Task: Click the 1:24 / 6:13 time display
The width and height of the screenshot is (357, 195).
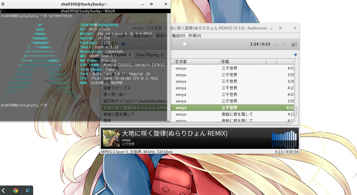Action: [260, 44]
